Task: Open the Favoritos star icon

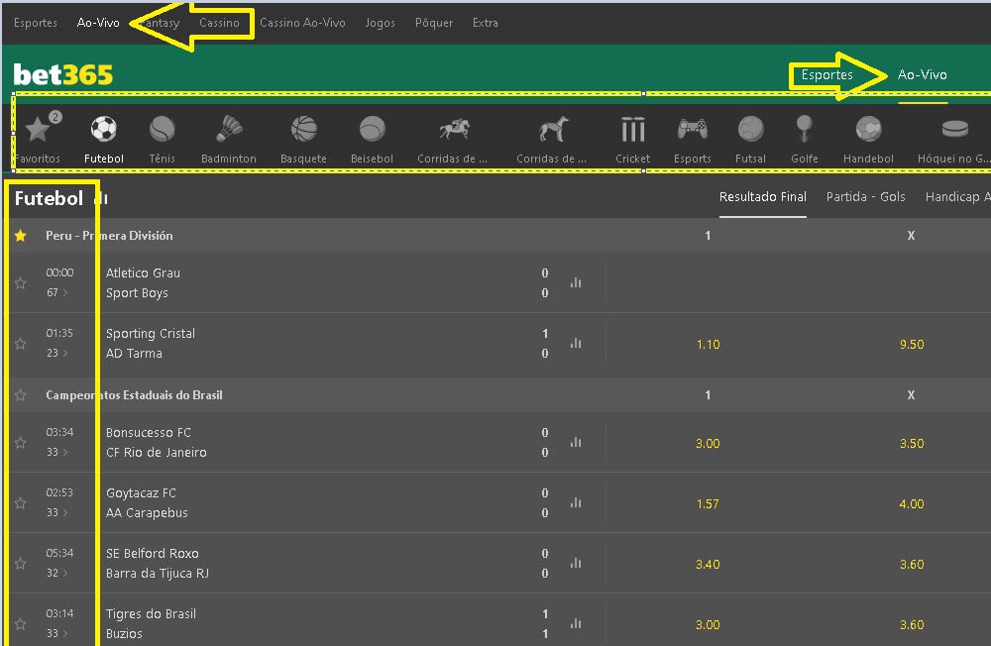Action: pyautogui.click(x=38, y=129)
